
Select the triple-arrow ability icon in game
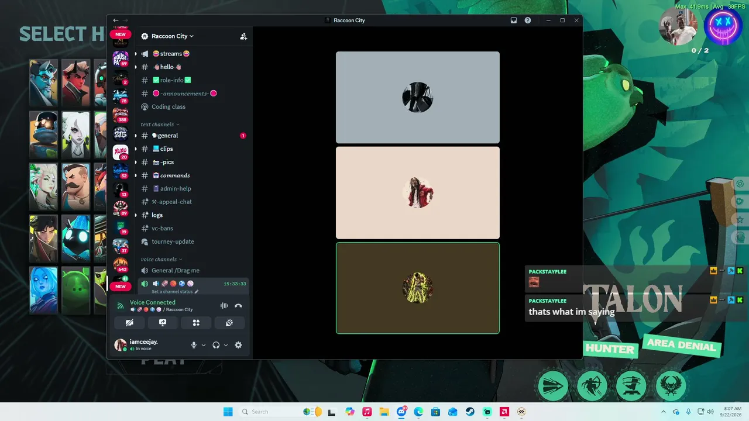click(553, 386)
